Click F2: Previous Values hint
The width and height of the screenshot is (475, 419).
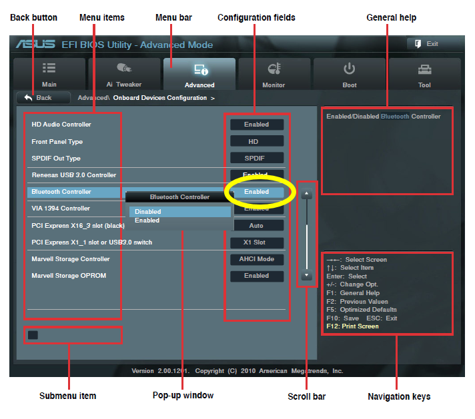(x=357, y=302)
